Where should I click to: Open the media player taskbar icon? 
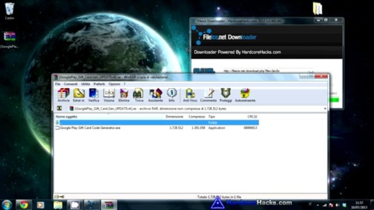click(x=40, y=205)
